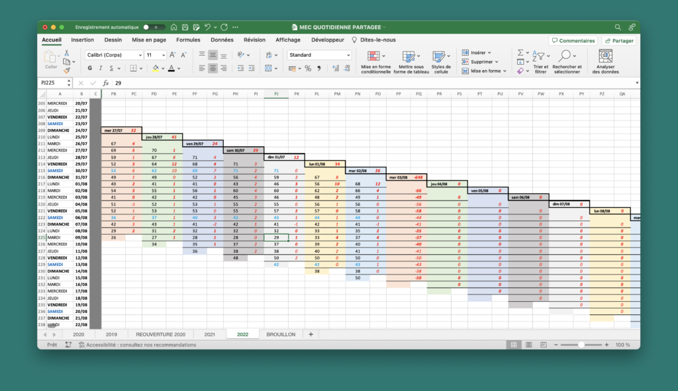Activate the format painter brush

coord(67,70)
